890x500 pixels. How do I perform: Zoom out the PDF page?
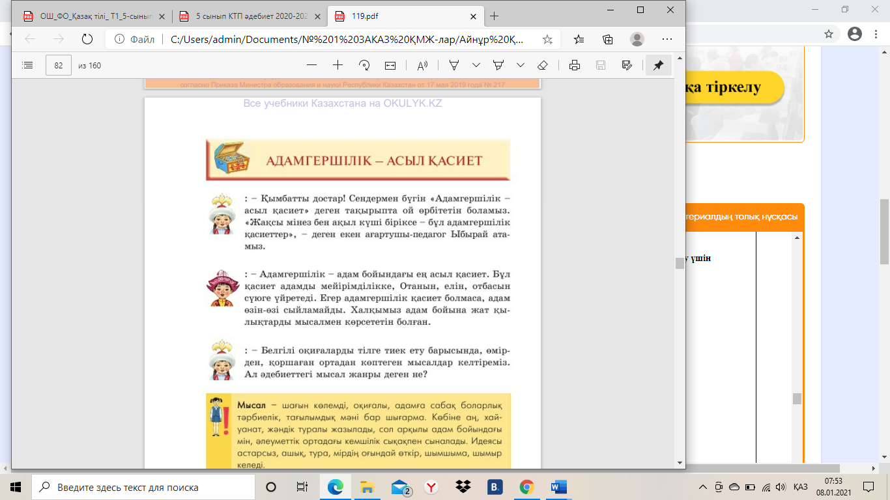tap(311, 65)
